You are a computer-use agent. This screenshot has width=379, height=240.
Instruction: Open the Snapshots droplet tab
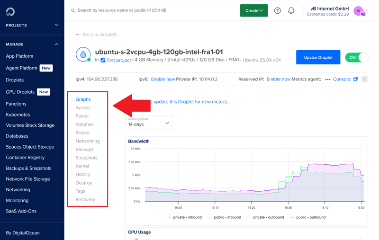(x=86, y=158)
